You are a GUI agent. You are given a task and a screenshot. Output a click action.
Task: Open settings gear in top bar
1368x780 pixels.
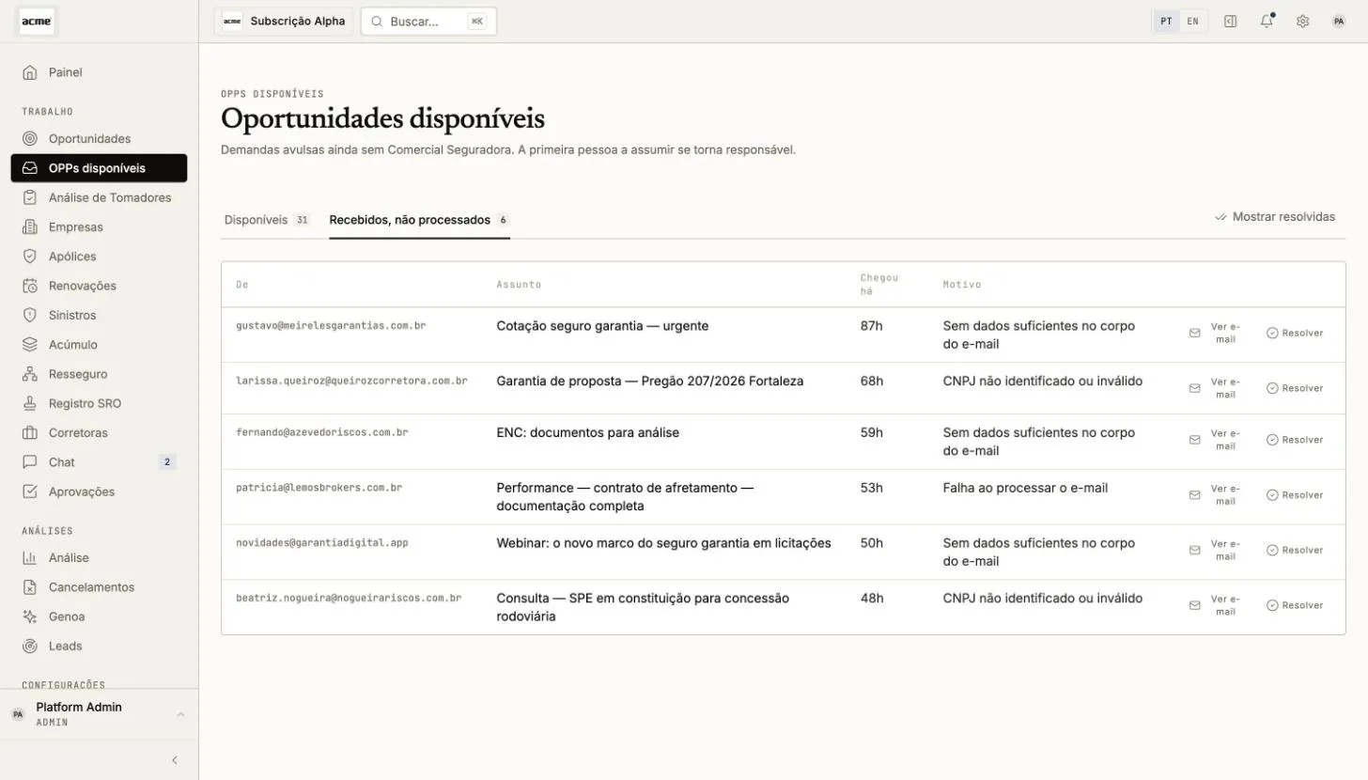click(x=1302, y=21)
